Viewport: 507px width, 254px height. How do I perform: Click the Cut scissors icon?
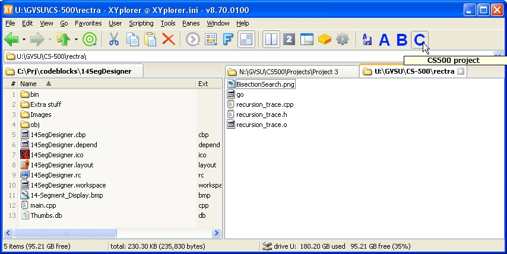point(114,40)
